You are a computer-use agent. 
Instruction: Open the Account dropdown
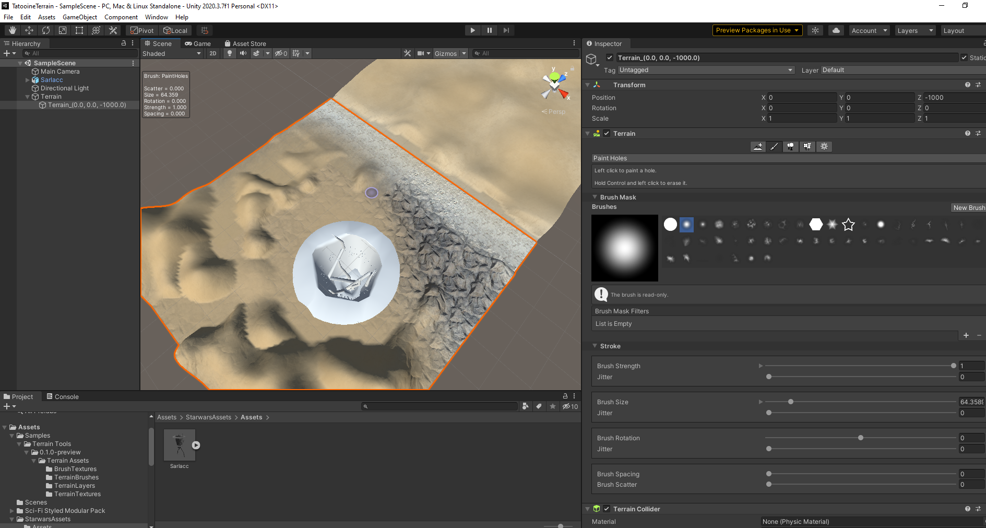869,30
